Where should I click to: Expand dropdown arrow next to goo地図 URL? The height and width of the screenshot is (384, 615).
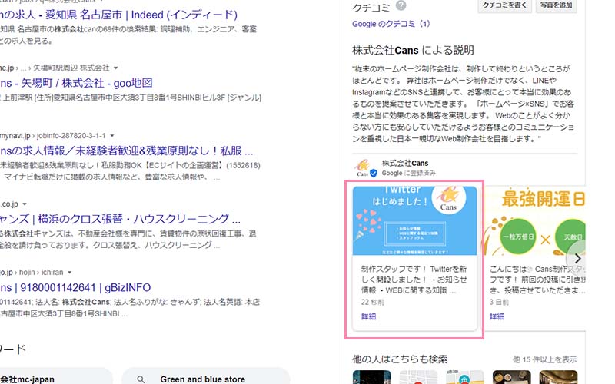pos(115,68)
